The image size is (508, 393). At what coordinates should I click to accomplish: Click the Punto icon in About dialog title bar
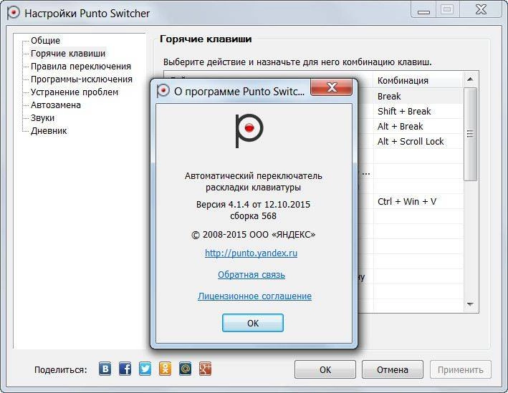click(163, 91)
